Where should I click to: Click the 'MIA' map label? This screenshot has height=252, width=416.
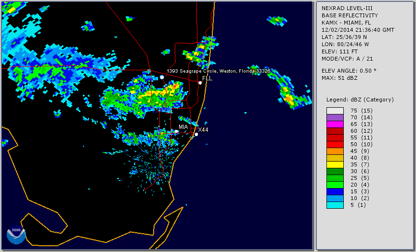(x=183, y=127)
